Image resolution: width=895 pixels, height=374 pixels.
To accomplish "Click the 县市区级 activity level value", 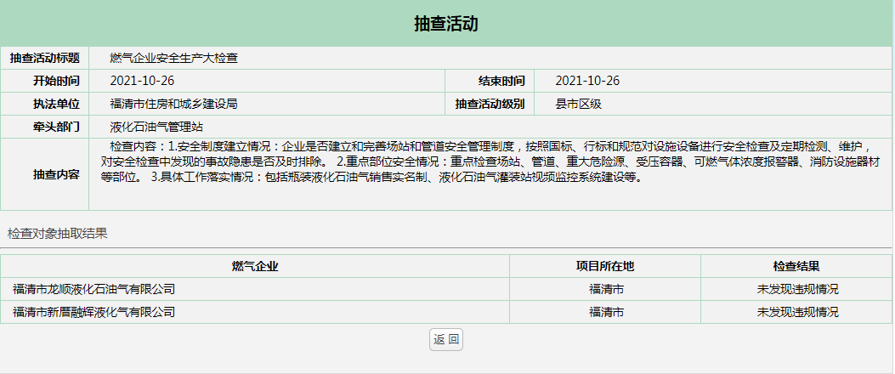I will tap(578, 104).
